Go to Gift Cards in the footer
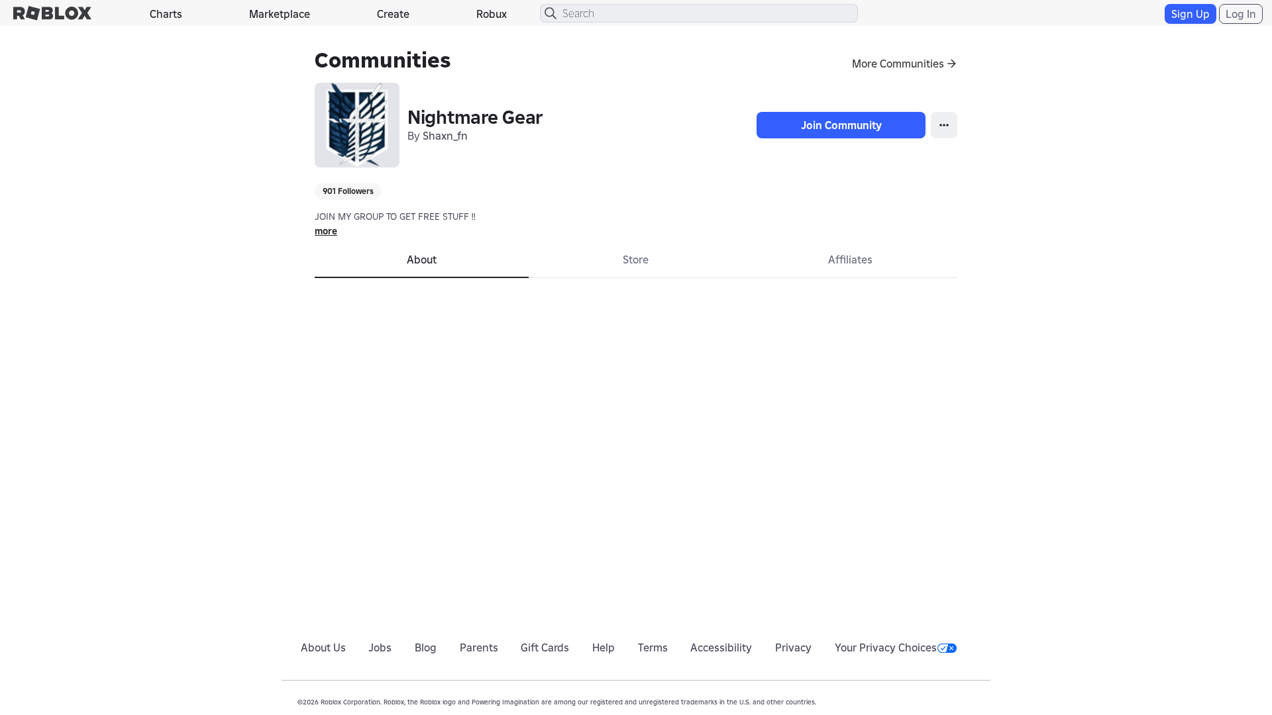The image size is (1272, 715). (545, 647)
